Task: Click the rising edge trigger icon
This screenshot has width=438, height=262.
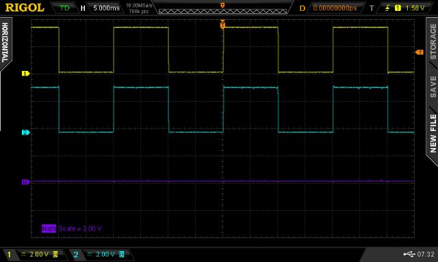Action: (387, 8)
